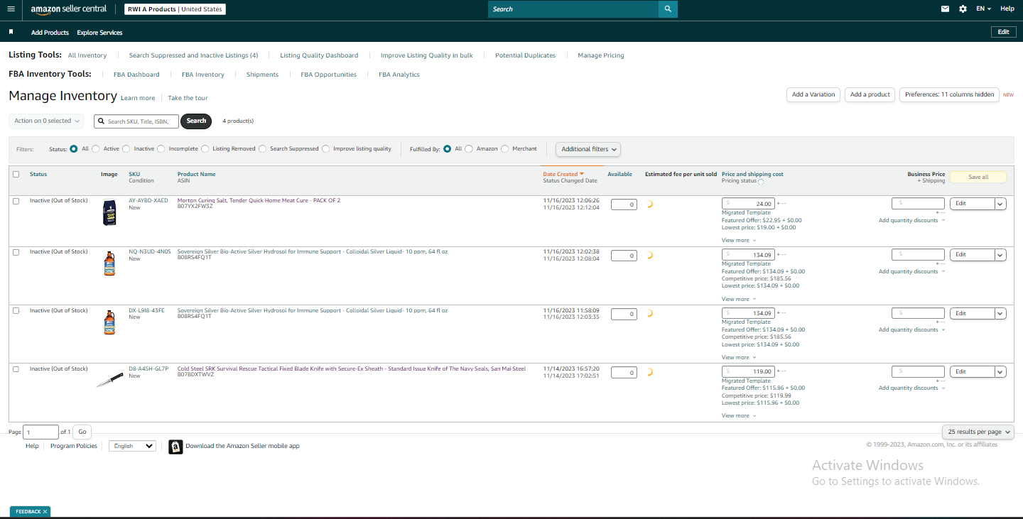1023x519 pixels.
Task: Expand the Additional filters dropdown
Action: pyautogui.click(x=588, y=149)
